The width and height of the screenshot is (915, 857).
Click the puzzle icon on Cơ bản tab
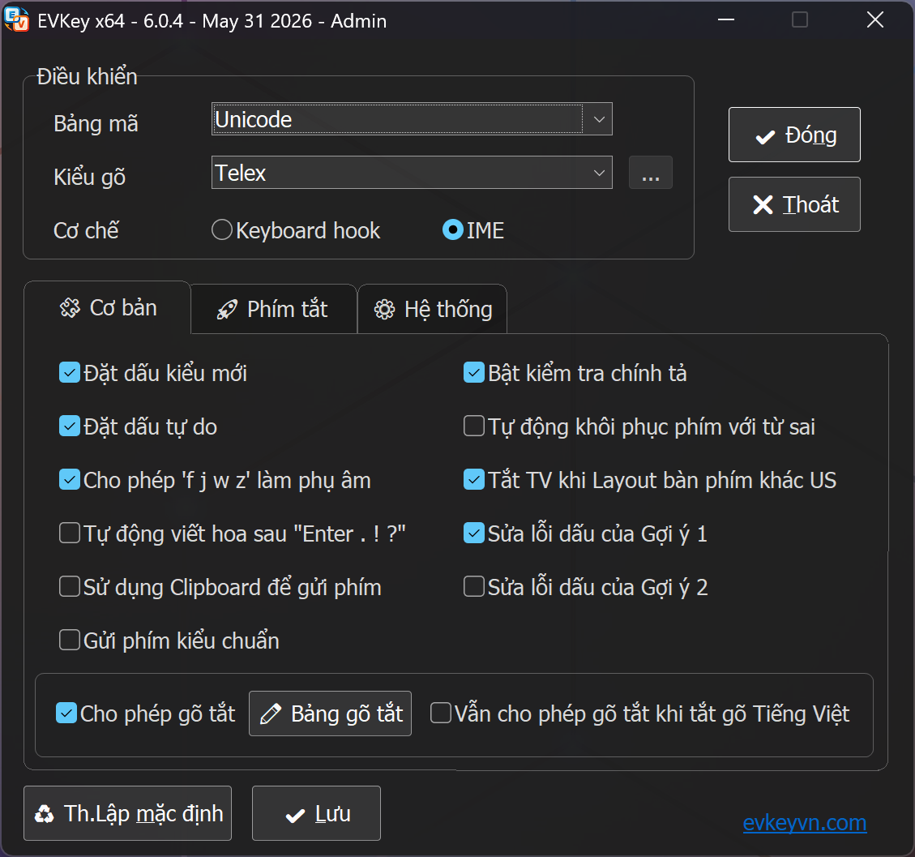tap(70, 307)
